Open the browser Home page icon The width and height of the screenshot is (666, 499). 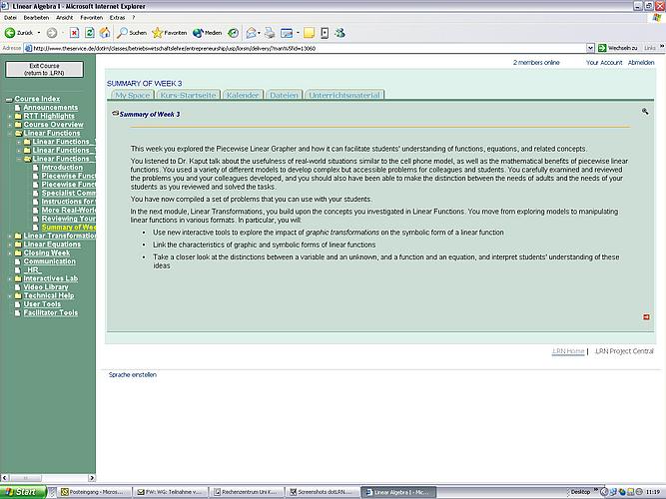coord(105,33)
